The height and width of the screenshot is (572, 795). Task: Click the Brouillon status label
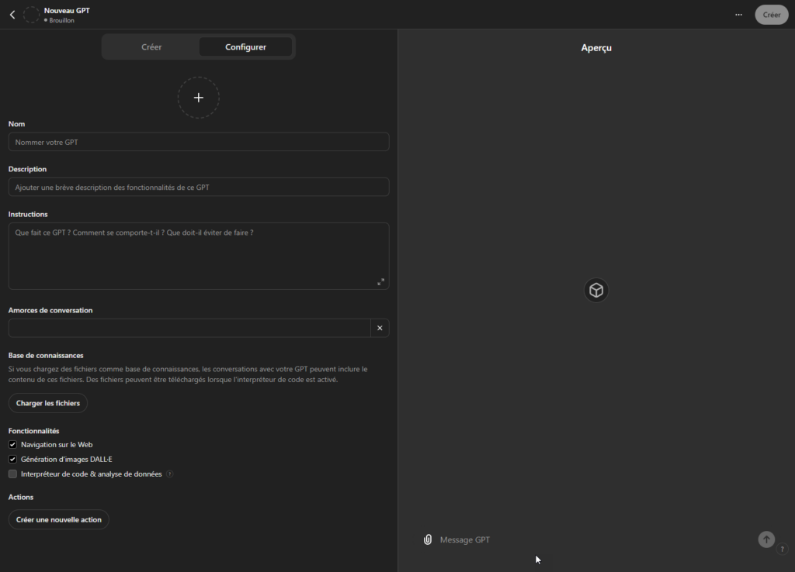[x=61, y=20]
